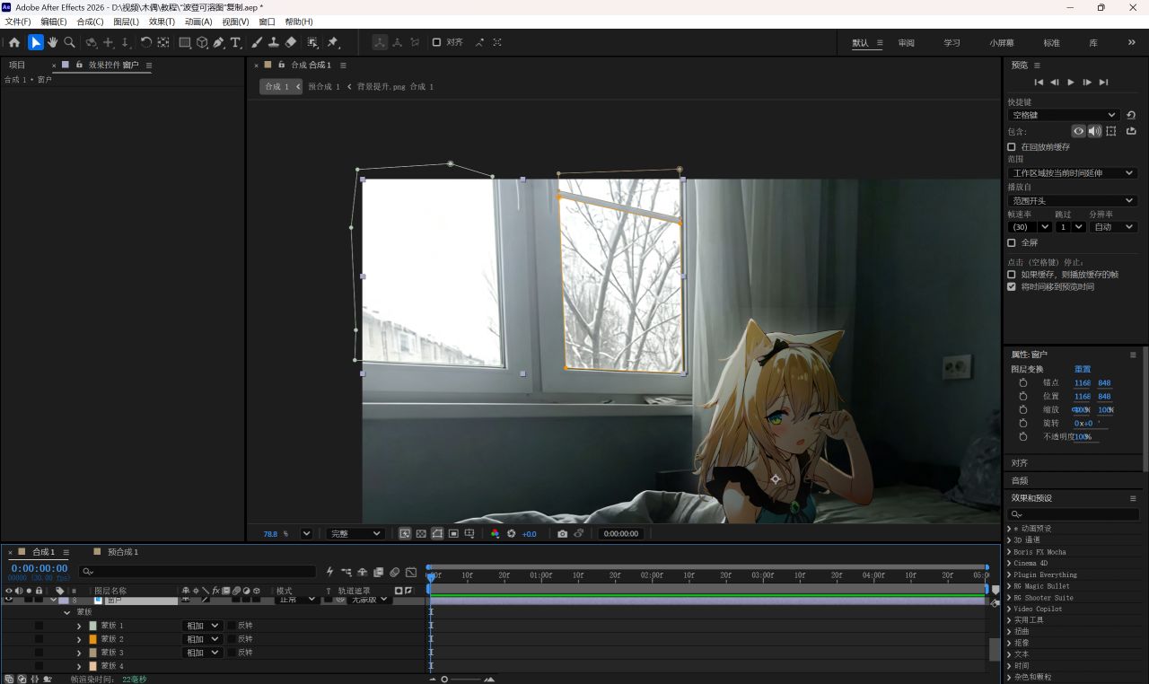Enable cache while playing back checkbox
This screenshot has width=1149, height=684.
[x=1012, y=146]
